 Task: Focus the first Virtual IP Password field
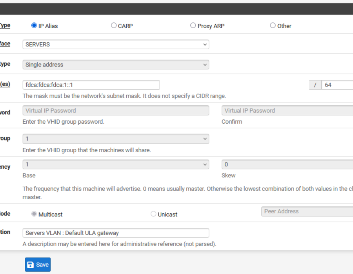point(116,110)
